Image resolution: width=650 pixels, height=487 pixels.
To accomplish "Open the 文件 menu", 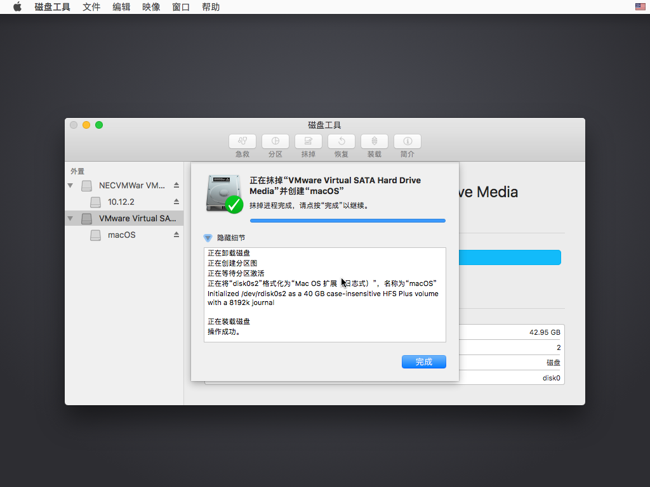I will pos(91,7).
